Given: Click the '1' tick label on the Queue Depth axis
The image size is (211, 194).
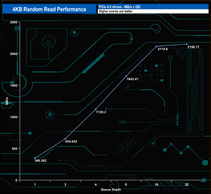Looking at the screenshot, I should 35,184.
